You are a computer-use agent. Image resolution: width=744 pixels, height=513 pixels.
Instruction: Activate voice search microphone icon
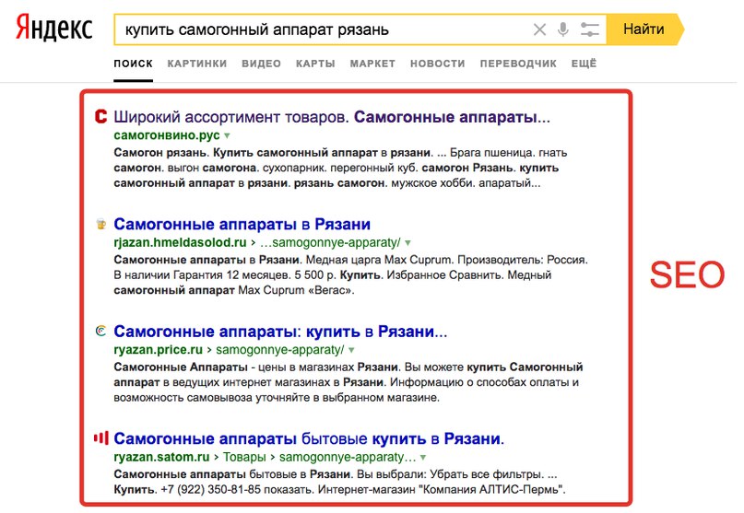pyautogui.click(x=562, y=29)
